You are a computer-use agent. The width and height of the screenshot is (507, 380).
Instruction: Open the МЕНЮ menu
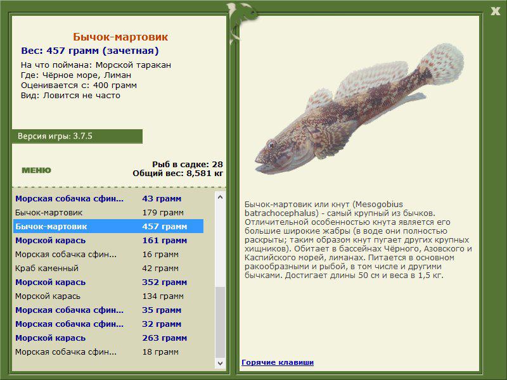tap(36, 170)
